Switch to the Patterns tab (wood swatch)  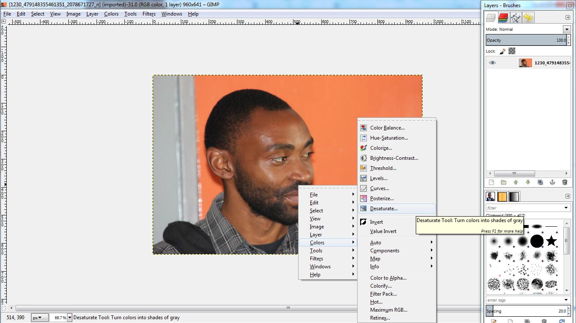502,196
